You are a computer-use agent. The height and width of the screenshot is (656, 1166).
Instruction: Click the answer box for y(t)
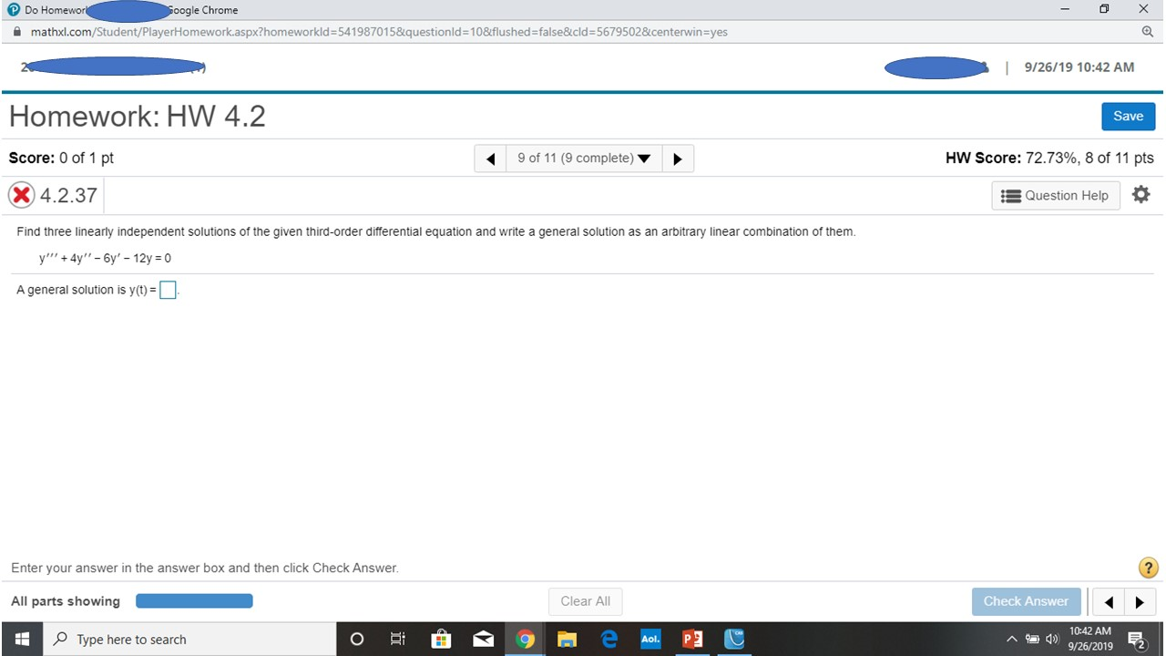(x=168, y=290)
